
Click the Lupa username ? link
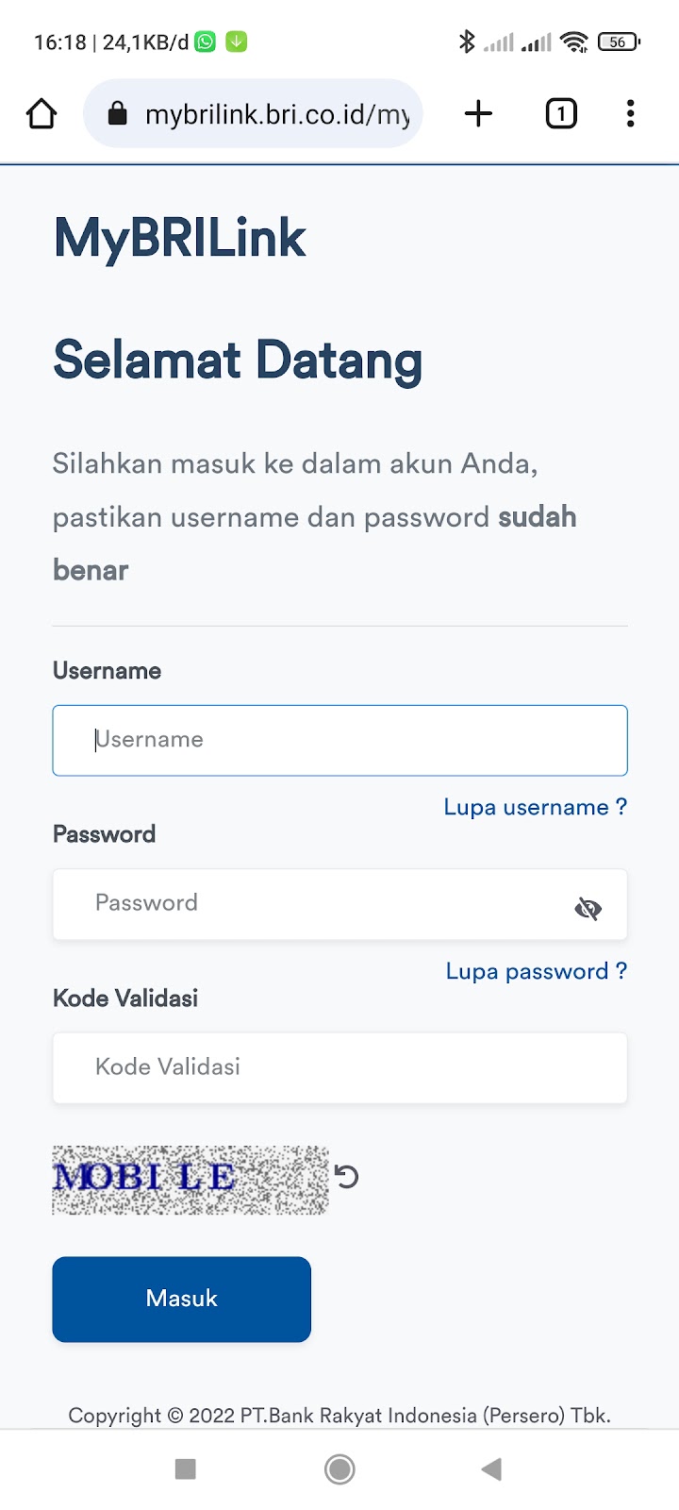pos(535,808)
